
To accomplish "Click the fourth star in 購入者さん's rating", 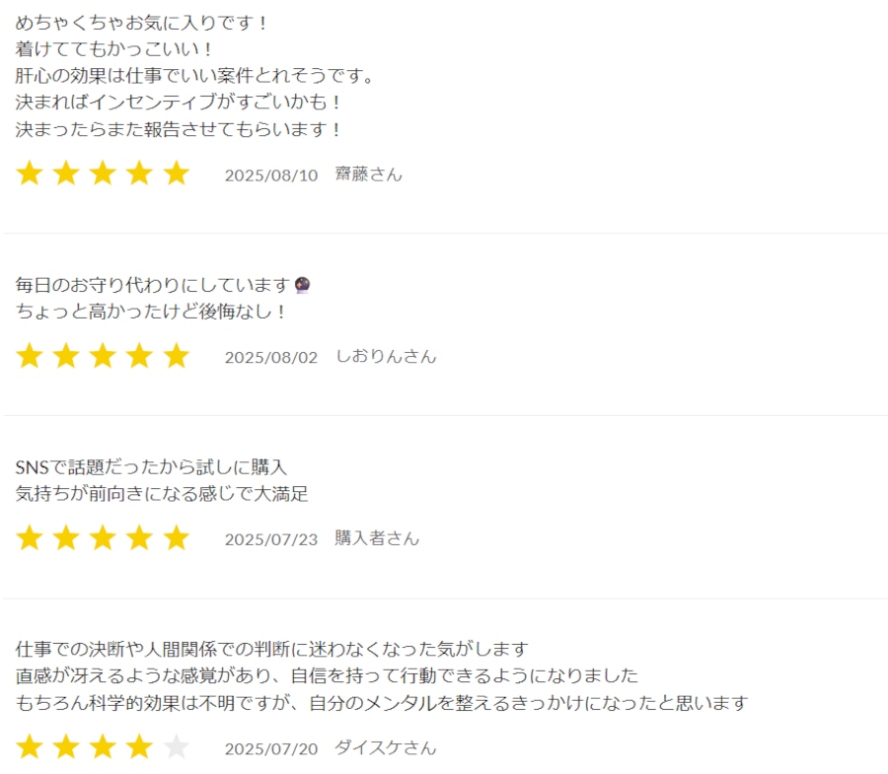I will (139, 538).
